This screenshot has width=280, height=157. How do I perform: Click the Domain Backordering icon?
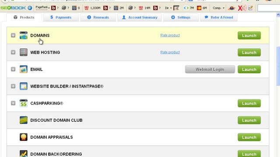pyautogui.click(x=24, y=154)
